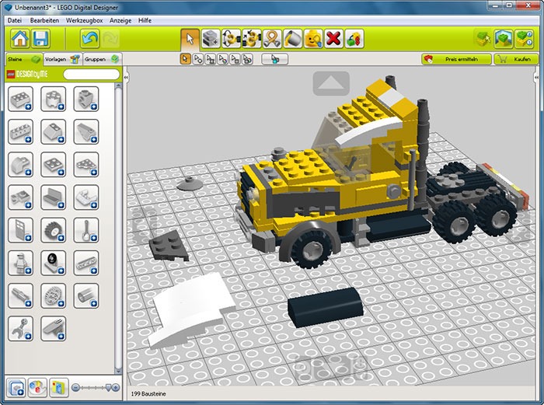Click the brick search input field
This screenshot has width=544, height=405.
pos(90,75)
